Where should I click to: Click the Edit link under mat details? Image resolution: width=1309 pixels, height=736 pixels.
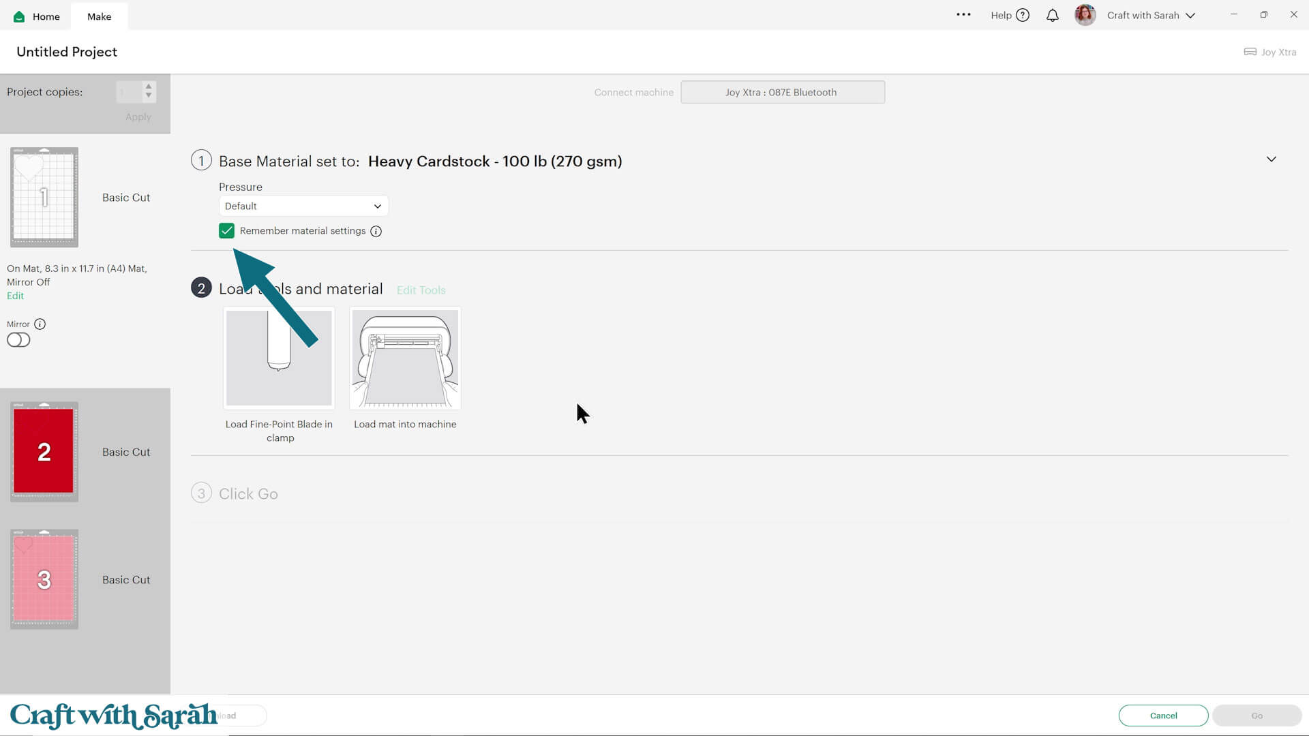click(15, 296)
